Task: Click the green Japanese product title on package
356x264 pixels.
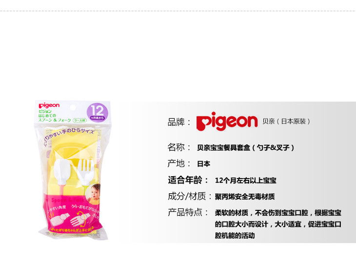Action: [55, 116]
